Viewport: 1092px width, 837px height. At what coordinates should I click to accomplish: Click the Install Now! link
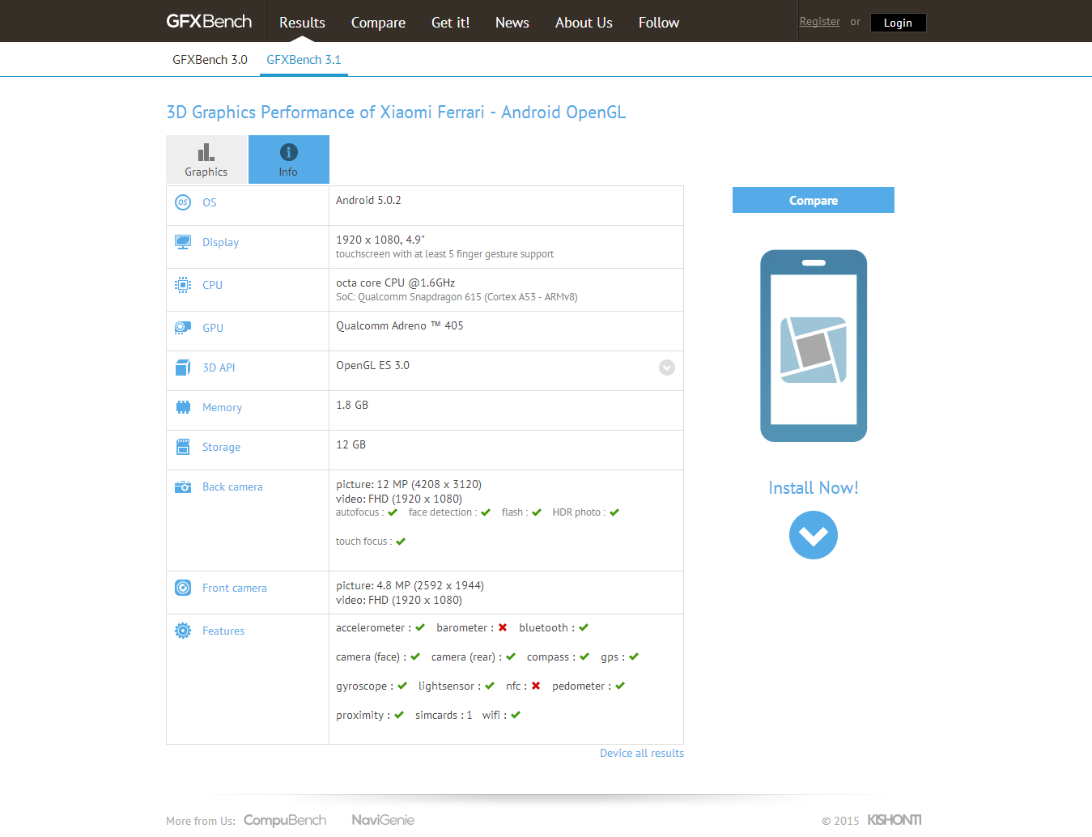point(814,487)
